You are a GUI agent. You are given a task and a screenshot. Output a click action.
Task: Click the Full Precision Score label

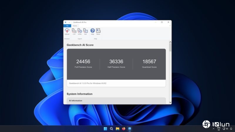pos(83,67)
